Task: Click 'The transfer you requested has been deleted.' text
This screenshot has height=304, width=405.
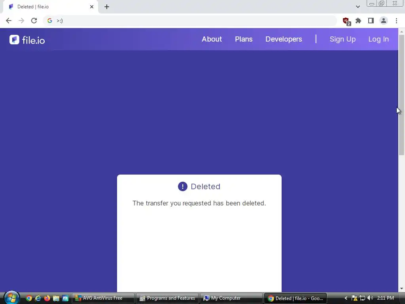Action: tap(199, 203)
